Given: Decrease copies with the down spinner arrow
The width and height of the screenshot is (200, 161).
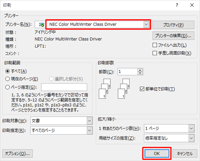Looking at the screenshot, I should pos(140,73).
